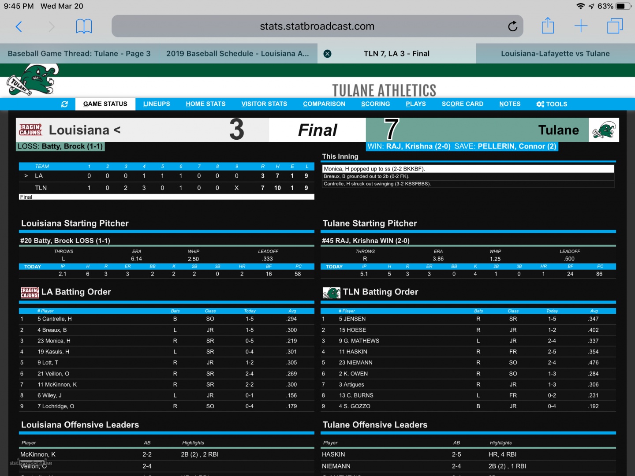Show all tabs overview icon
The image size is (635, 476).
614,26
